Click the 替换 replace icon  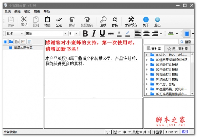pos(115,19)
